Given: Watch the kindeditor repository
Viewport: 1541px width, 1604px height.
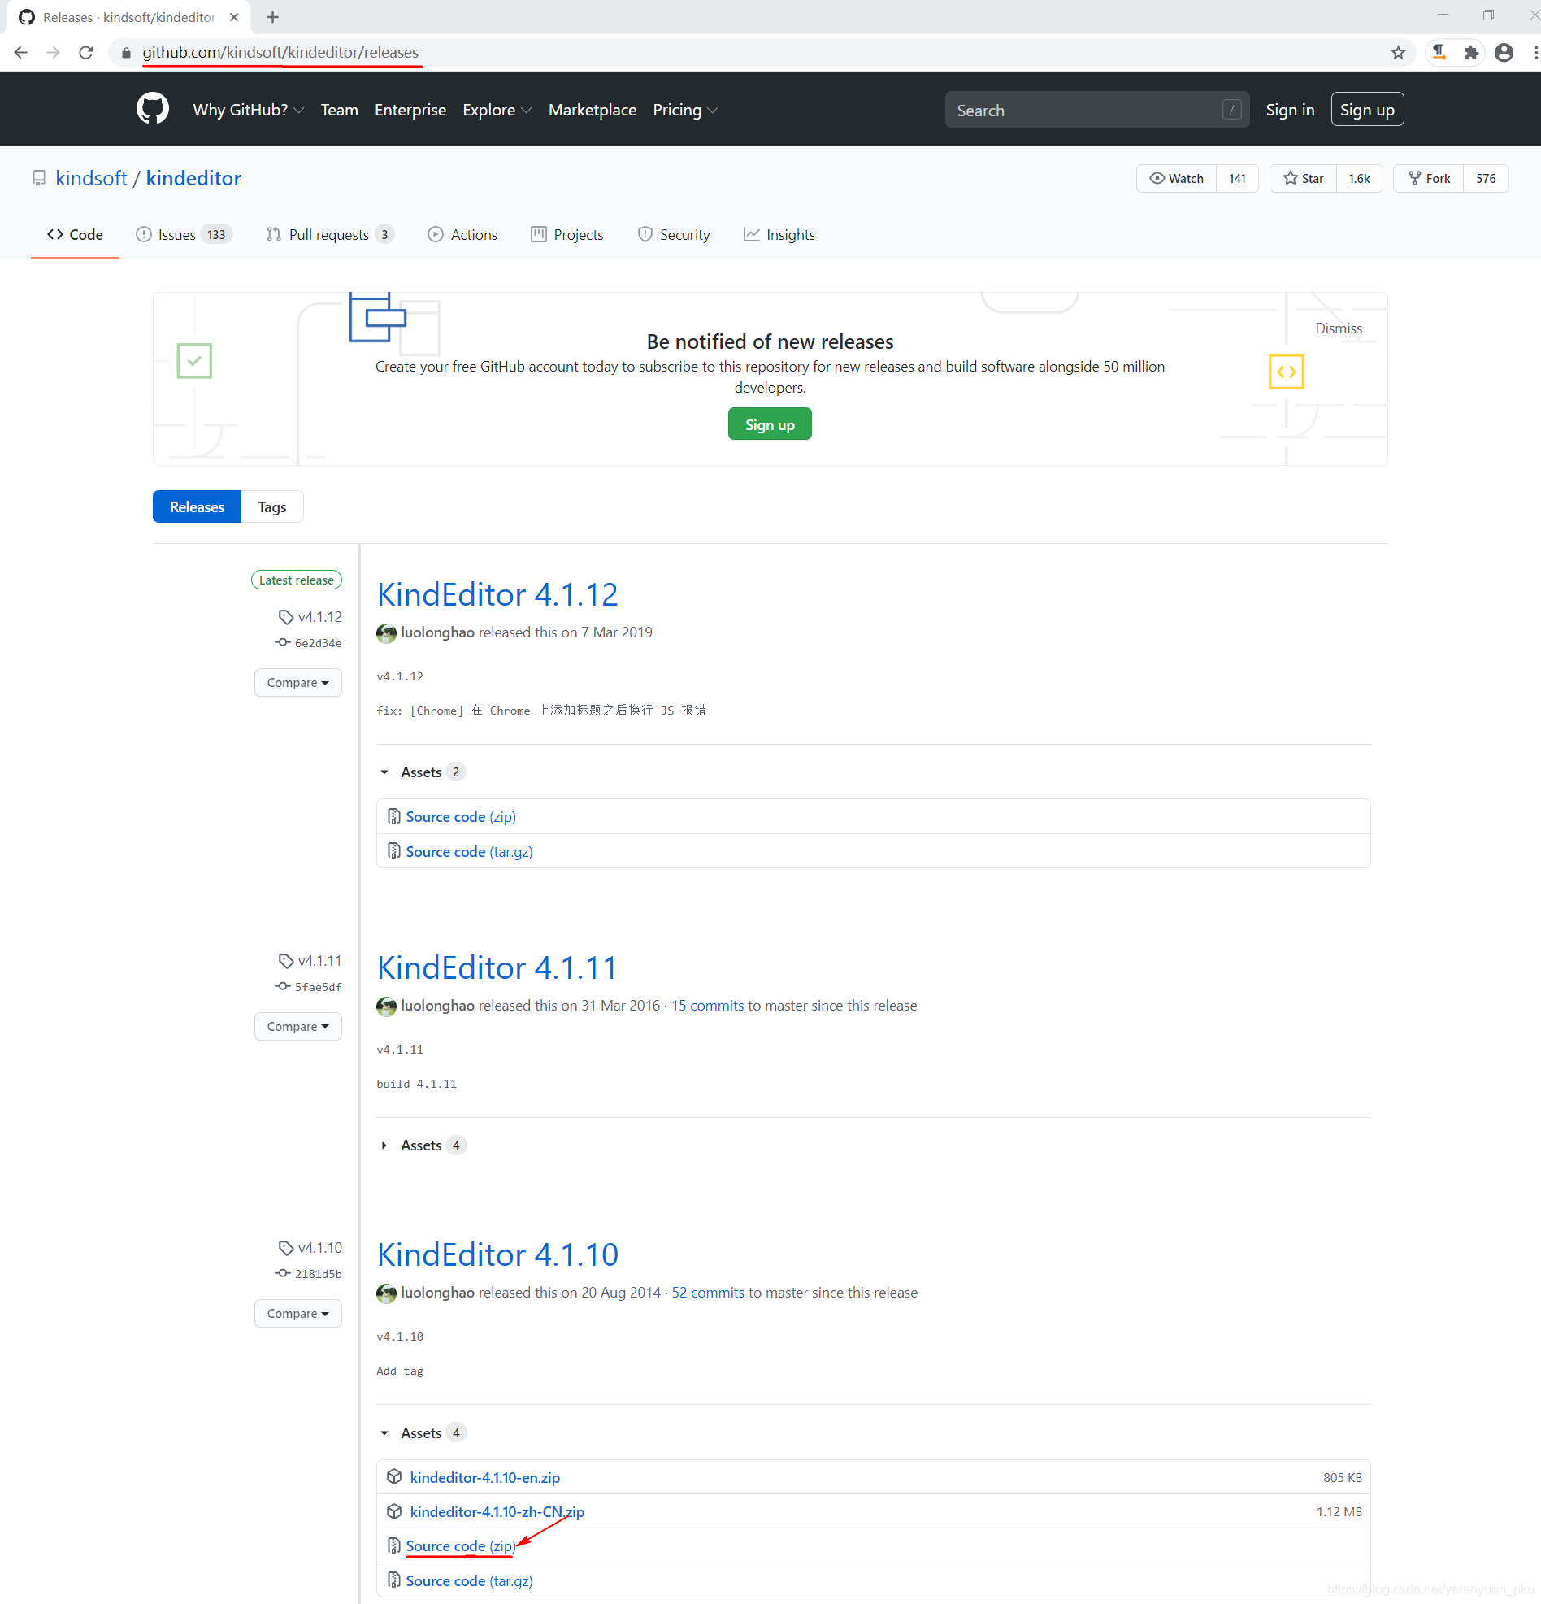Looking at the screenshot, I should (x=1176, y=178).
